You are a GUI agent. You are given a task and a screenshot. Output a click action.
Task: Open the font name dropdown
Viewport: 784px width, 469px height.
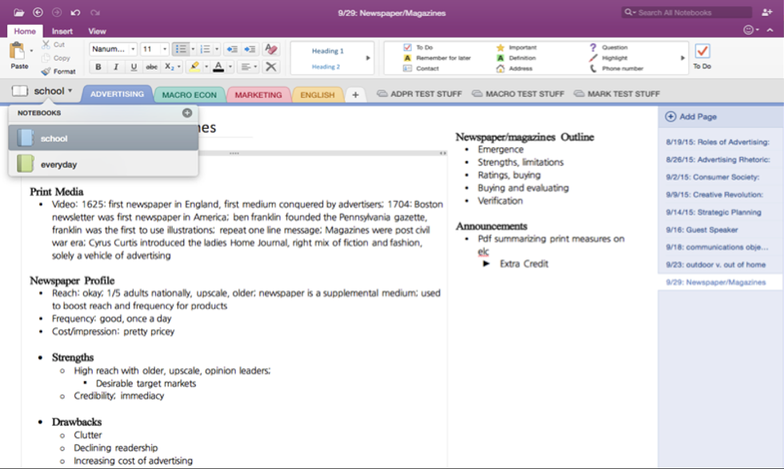tap(113, 49)
